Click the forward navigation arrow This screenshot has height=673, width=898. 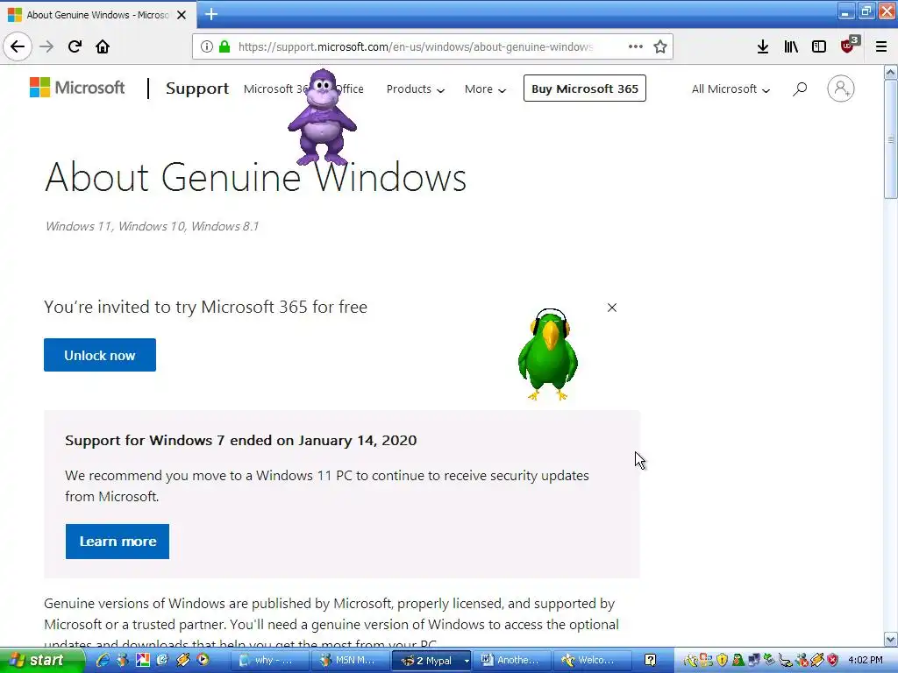pyautogui.click(x=46, y=46)
